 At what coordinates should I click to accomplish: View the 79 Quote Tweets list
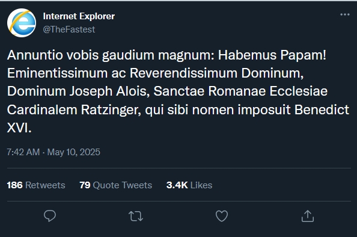pos(115,185)
